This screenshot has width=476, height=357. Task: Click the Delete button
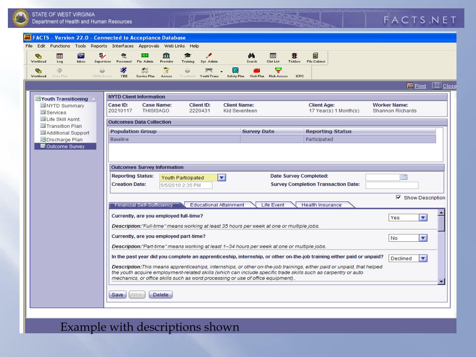coord(160,295)
